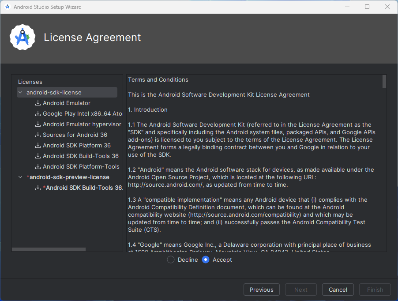Go back with the Previous button
398x301 pixels.
pyautogui.click(x=261, y=290)
